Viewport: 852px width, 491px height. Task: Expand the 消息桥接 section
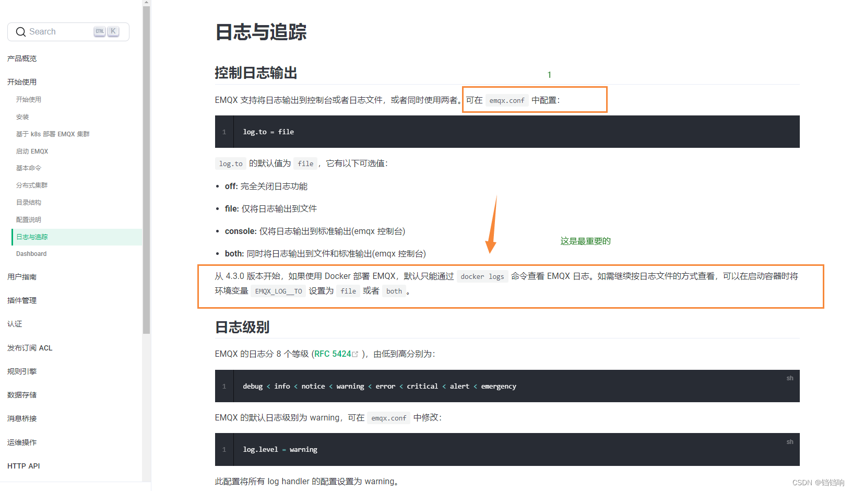(x=22, y=418)
